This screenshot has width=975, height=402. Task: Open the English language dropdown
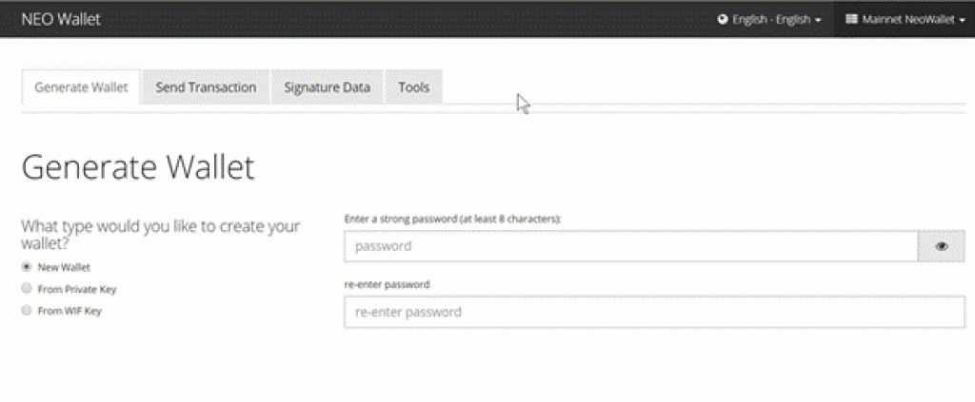[x=769, y=19]
